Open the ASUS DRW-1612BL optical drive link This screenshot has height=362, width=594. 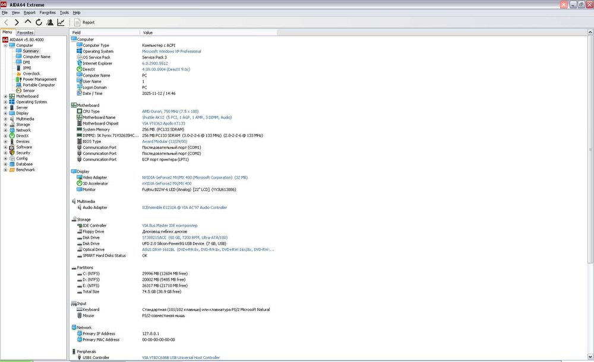pyautogui.click(x=208, y=250)
